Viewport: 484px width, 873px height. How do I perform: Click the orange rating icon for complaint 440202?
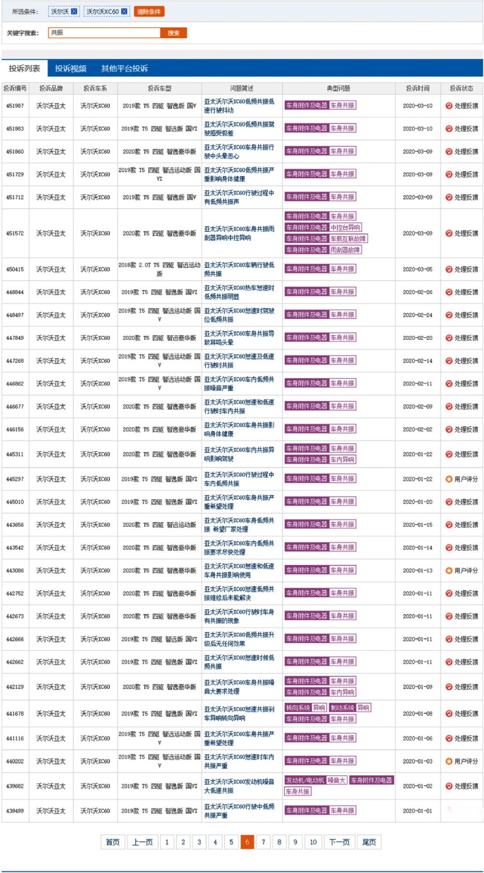tap(449, 761)
